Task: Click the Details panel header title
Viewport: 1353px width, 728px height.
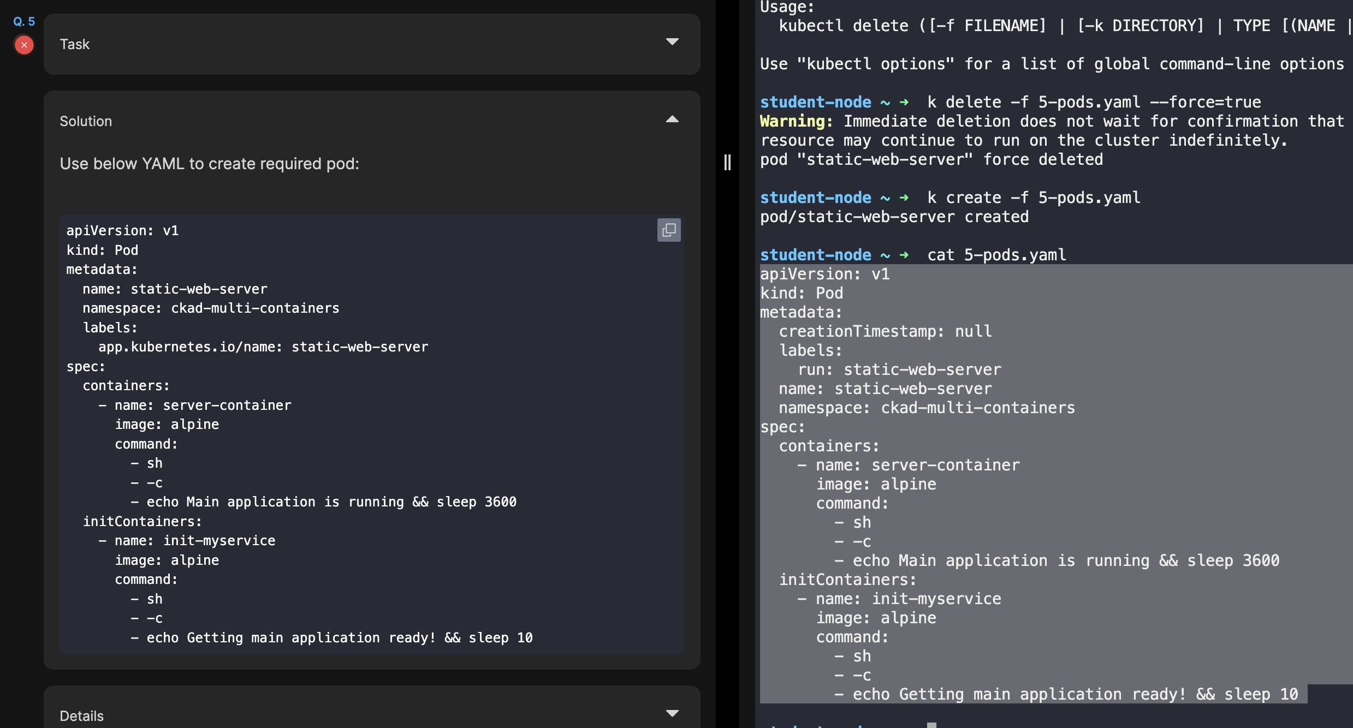Action: pos(81,716)
